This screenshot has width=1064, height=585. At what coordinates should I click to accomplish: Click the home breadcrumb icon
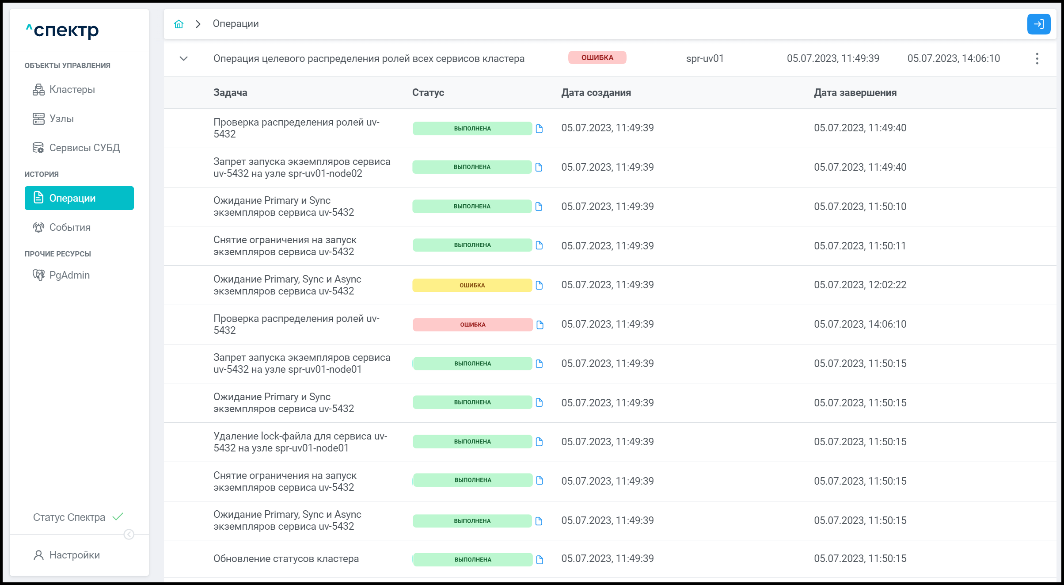click(x=179, y=24)
